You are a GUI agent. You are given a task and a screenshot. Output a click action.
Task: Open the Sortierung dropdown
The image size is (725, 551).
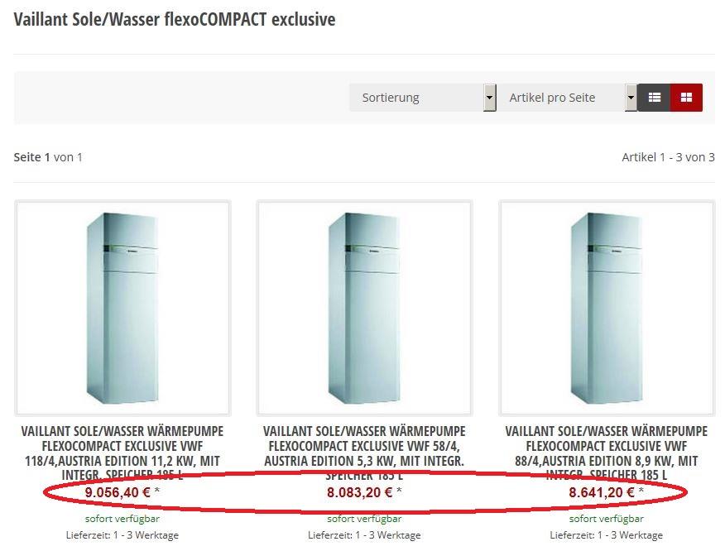click(x=423, y=98)
